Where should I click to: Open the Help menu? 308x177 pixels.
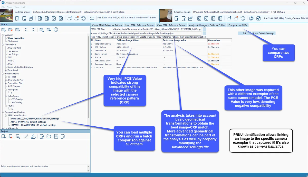tap(24, 7)
